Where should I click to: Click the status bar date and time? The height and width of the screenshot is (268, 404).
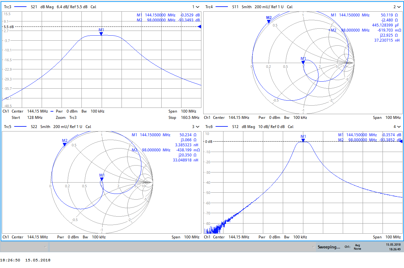point(393,247)
